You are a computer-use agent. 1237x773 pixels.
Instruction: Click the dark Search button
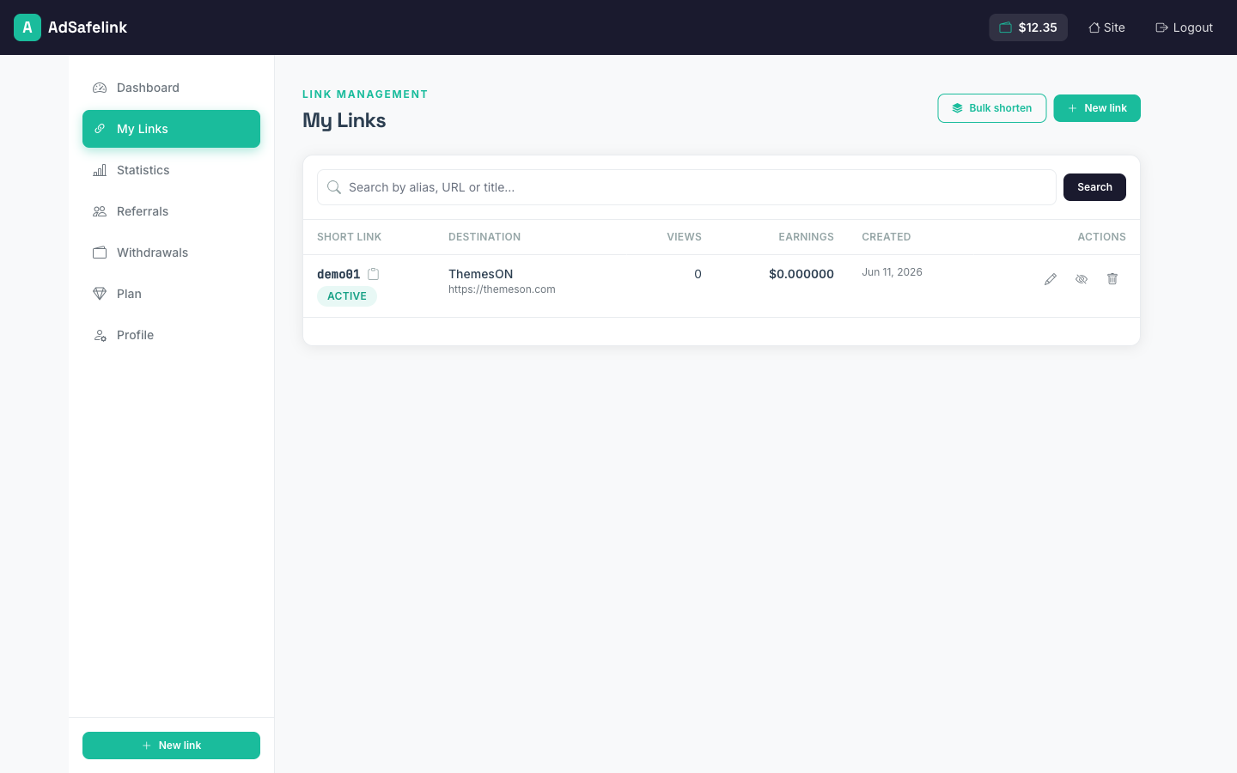1094,187
